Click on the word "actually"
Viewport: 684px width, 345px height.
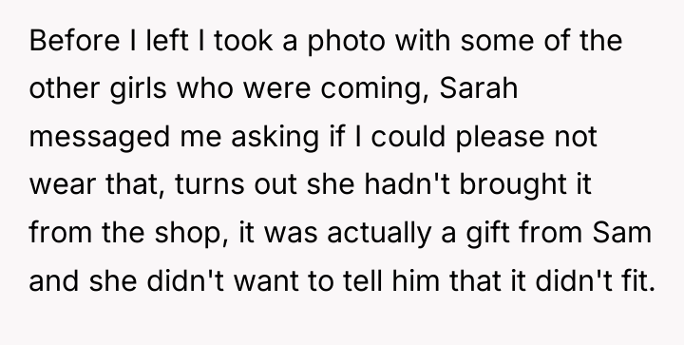379,233
